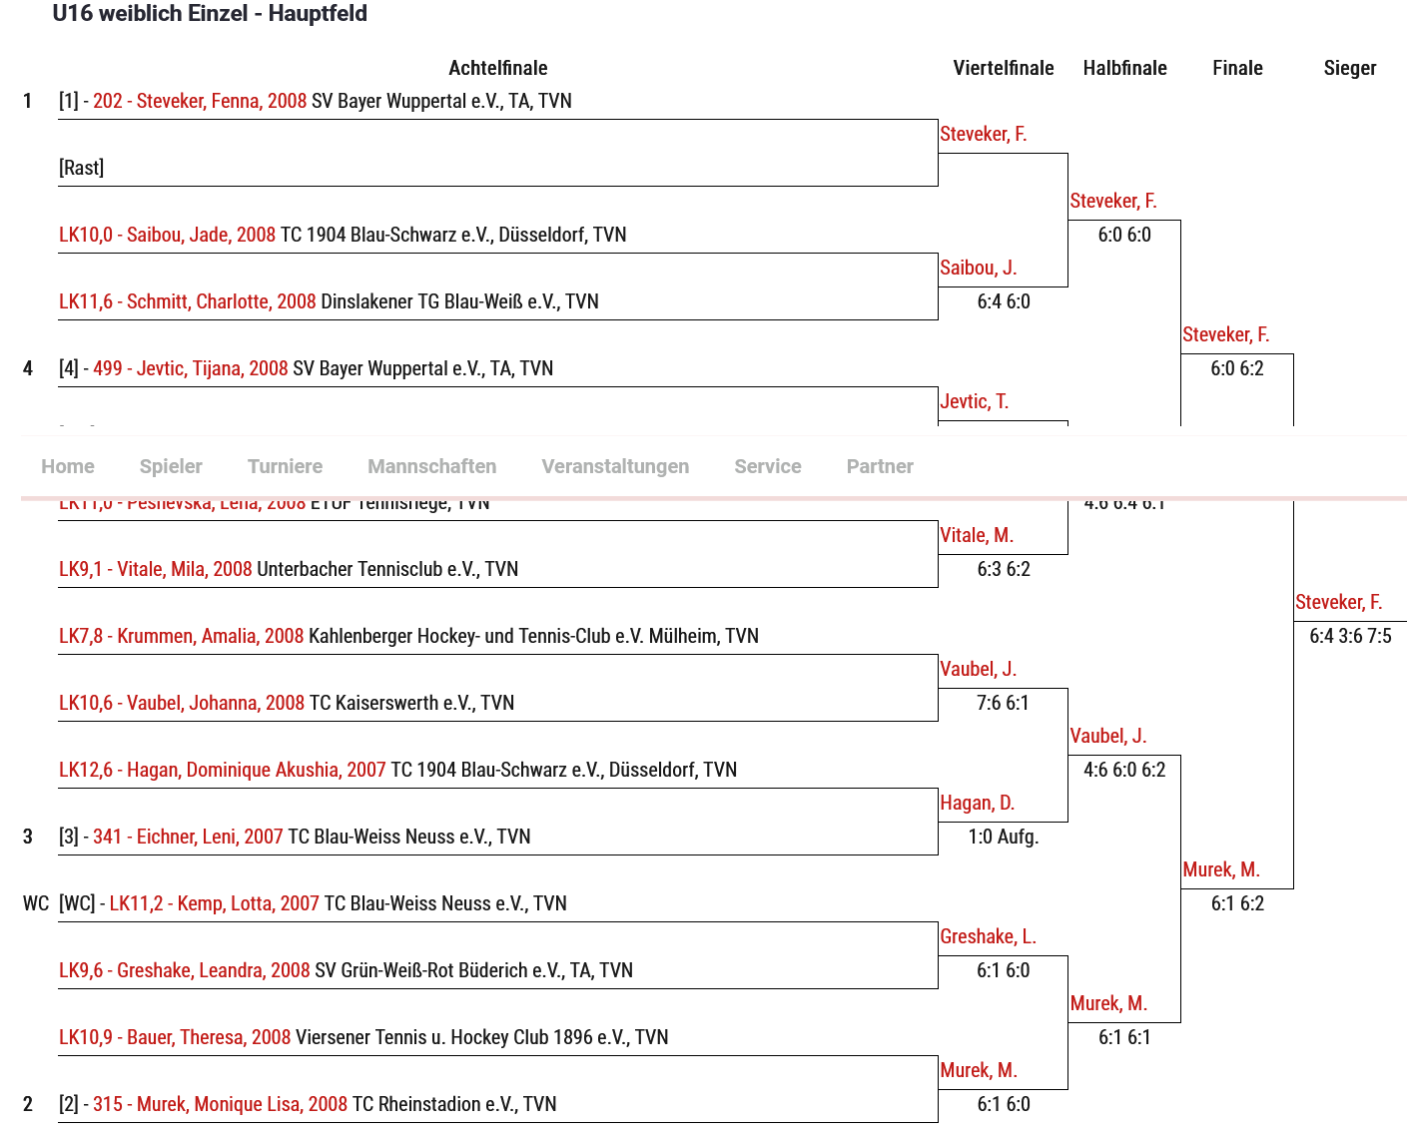Select the Kemp, Lotta, 2007 wildcard link
The image size is (1410, 1137).
click(214, 903)
